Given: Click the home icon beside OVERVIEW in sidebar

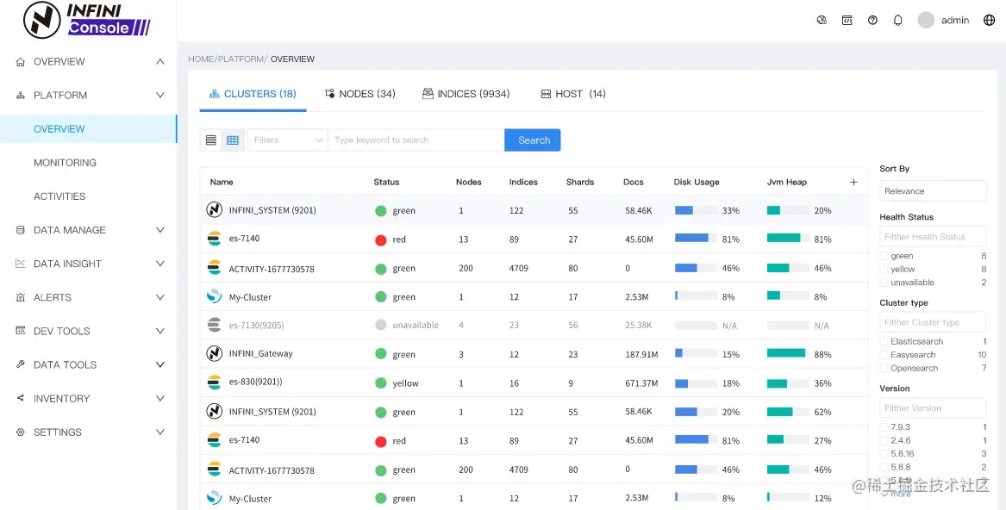Looking at the screenshot, I should (21, 62).
